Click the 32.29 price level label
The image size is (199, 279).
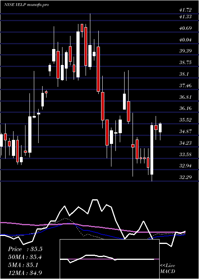point(185,177)
